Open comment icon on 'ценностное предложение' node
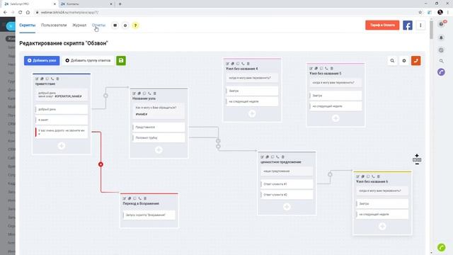The image size is (453, 255). [x=273, y=157]
